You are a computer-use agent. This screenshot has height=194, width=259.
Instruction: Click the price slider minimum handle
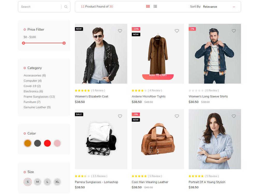[x=24, y=43]
